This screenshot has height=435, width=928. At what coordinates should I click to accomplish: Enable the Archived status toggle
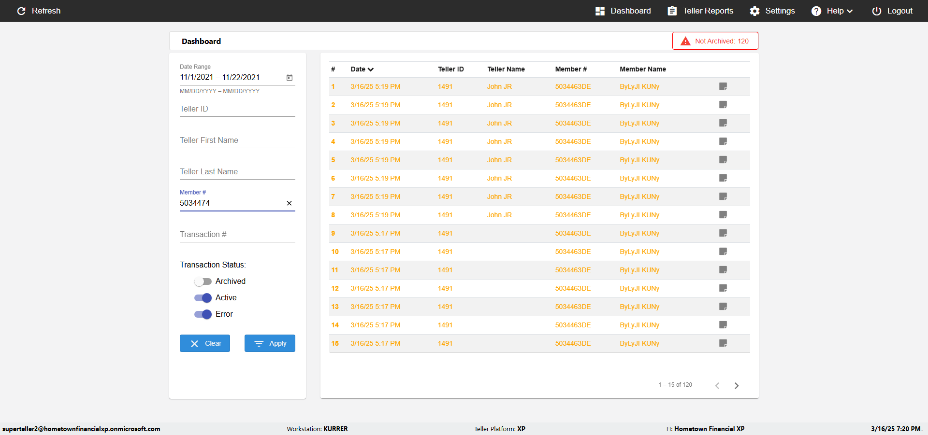point(203,281)
